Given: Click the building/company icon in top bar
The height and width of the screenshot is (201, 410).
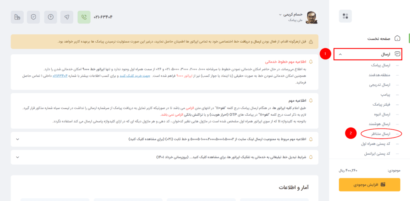Looking at the screenshot, I should [17, 17].
